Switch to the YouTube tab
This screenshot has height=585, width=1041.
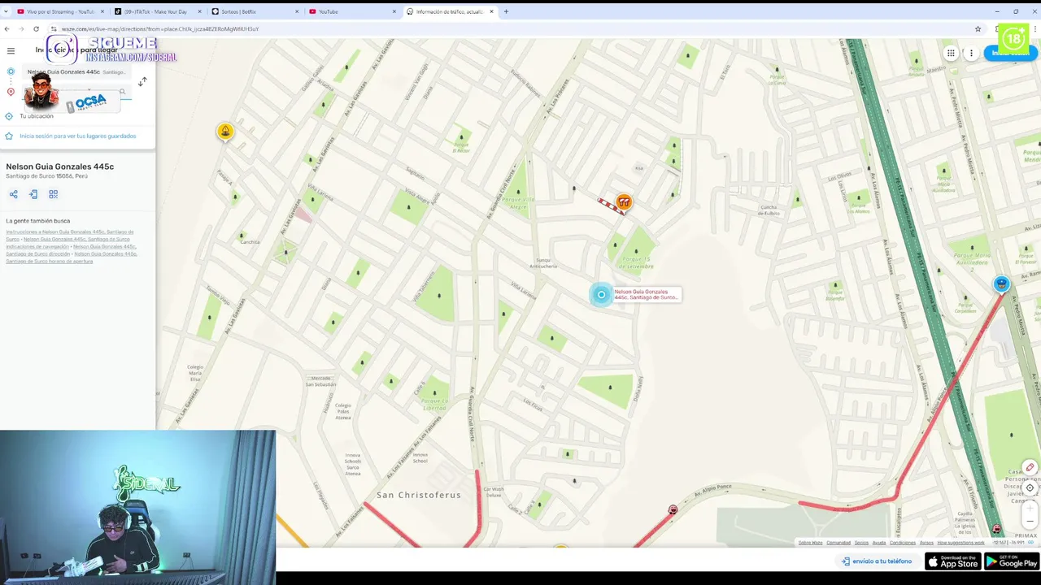(351, 11)
